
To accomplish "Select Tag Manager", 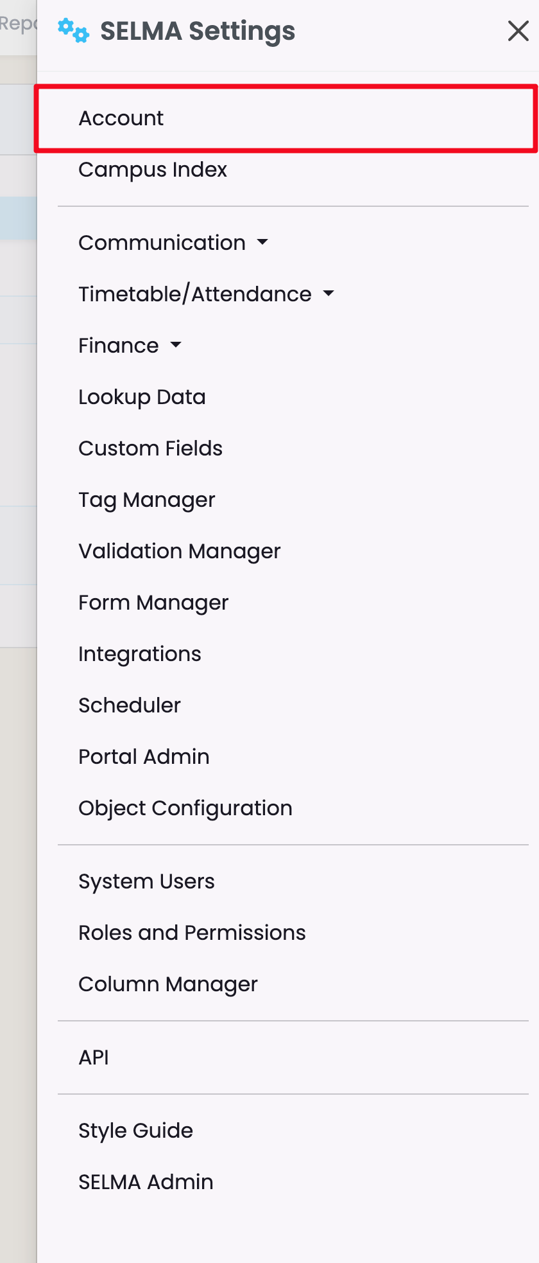I will (x=146, y=500).
